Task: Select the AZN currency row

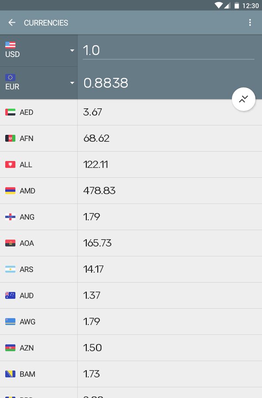Action: coord(131,348)
